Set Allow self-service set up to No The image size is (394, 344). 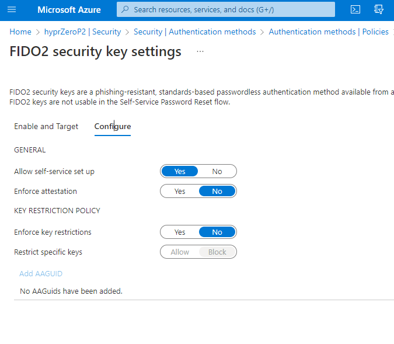point(217,171)
